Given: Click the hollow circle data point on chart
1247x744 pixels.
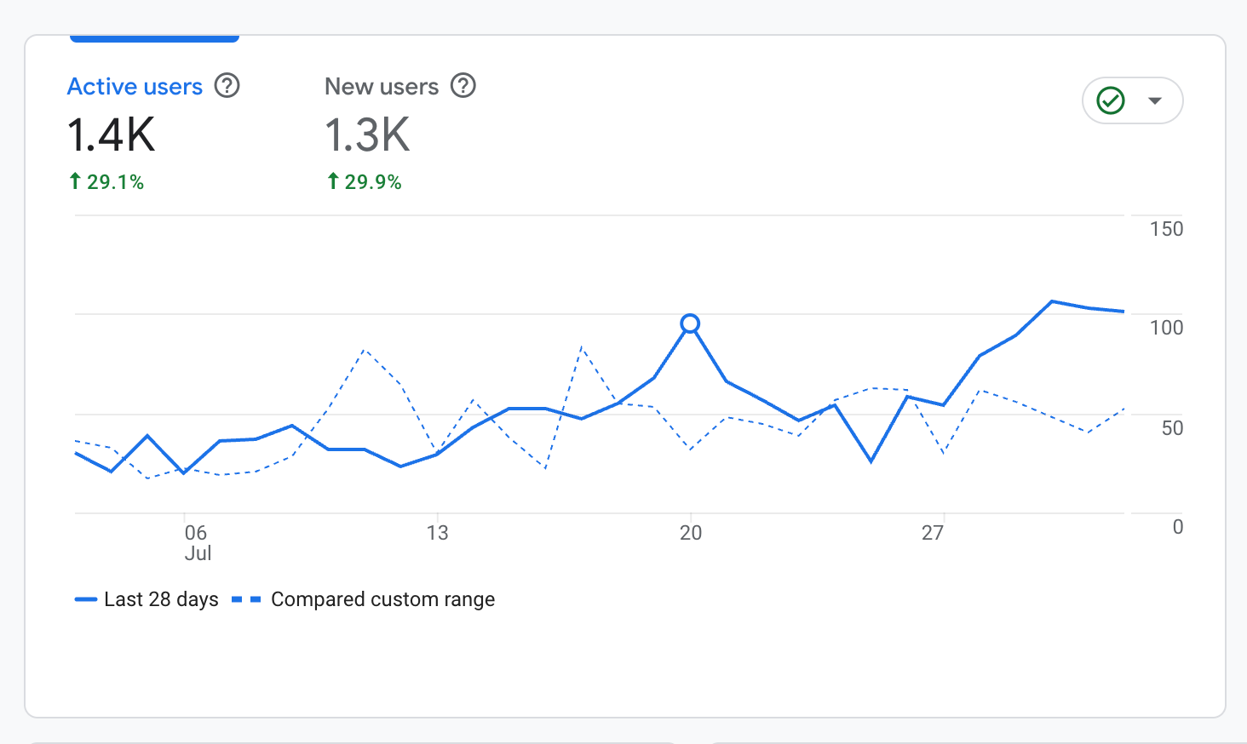Looking at the screenshot, I should click(x=690, y=323).
